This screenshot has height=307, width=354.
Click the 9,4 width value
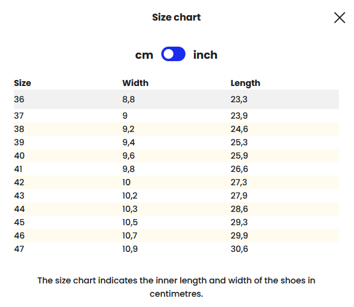129,142
